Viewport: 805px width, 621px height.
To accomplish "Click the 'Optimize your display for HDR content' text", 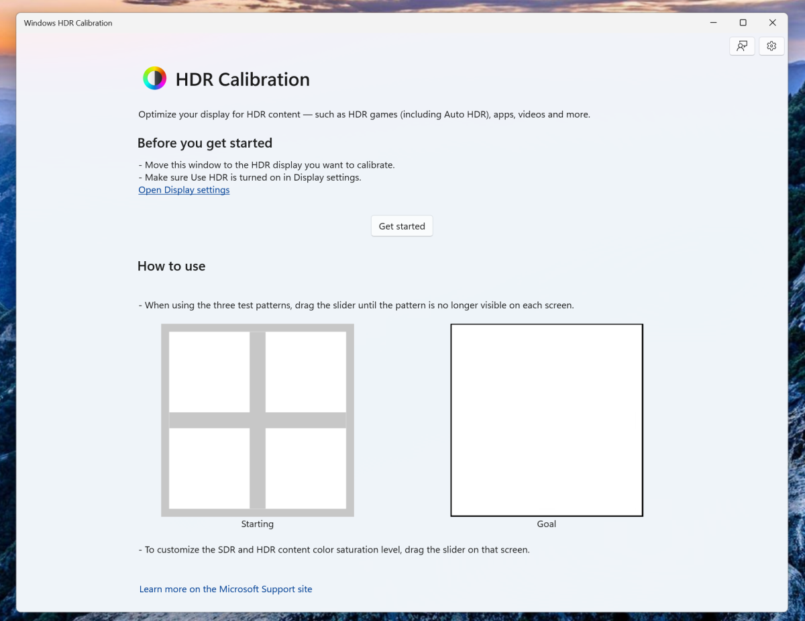I will (364, 114).
